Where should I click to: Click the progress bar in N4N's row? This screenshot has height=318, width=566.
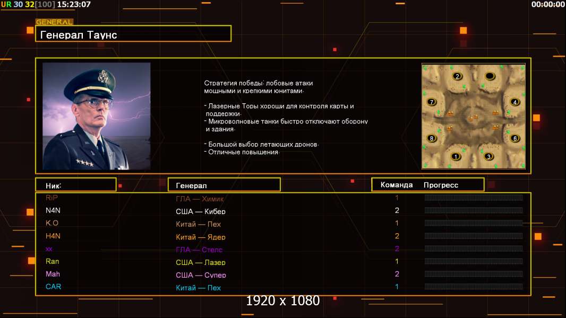474,210
